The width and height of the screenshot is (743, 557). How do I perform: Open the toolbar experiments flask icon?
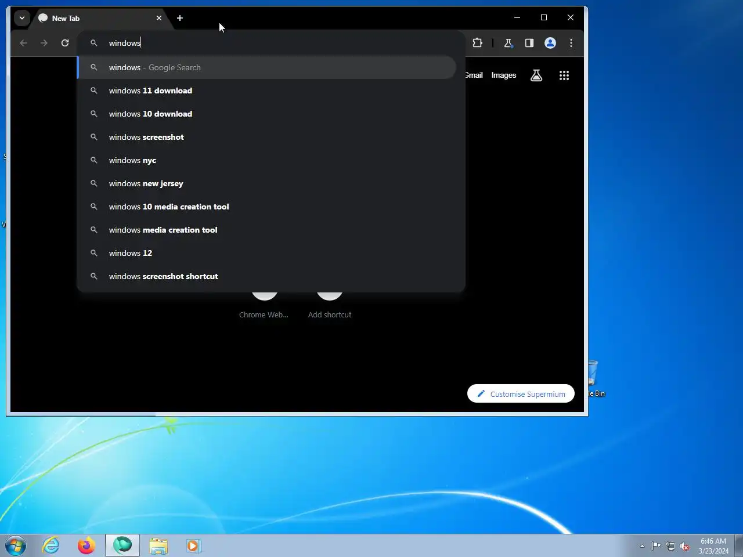[x=508, y=43]
